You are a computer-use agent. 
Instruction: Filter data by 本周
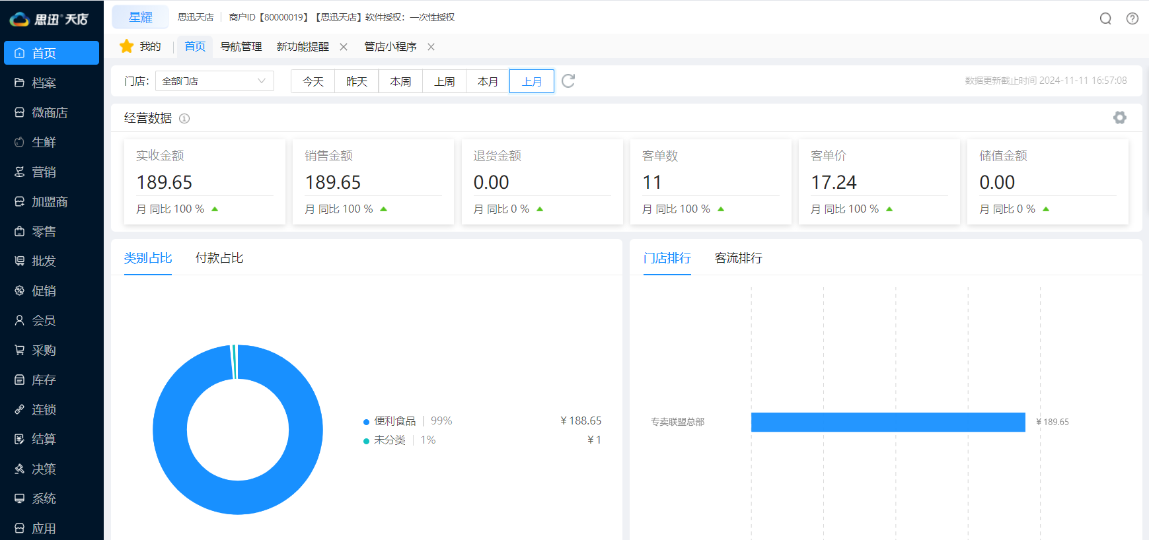(400, 81)
